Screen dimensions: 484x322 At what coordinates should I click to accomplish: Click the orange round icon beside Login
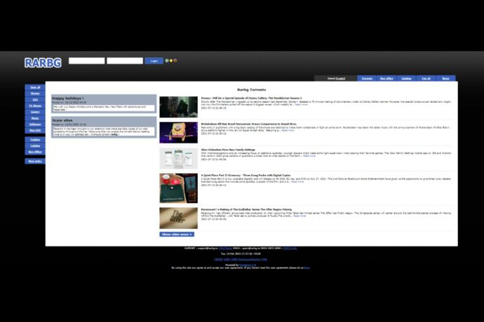tap(175, 61)
